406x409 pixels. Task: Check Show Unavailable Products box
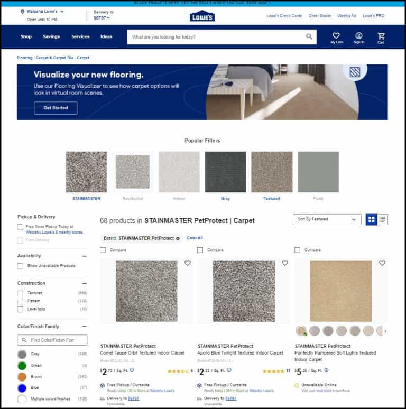pos(20,266)
